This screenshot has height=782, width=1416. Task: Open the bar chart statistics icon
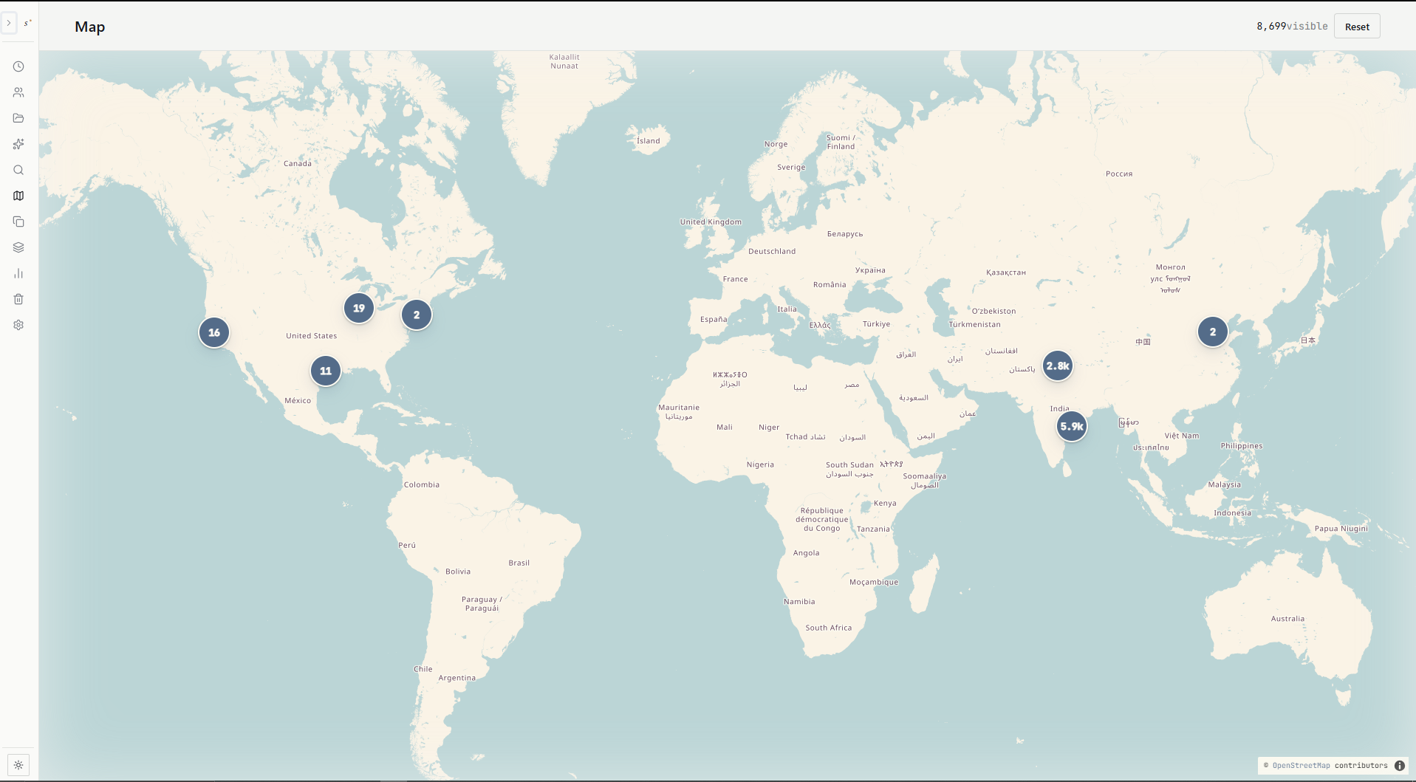(x=18, y=273)
